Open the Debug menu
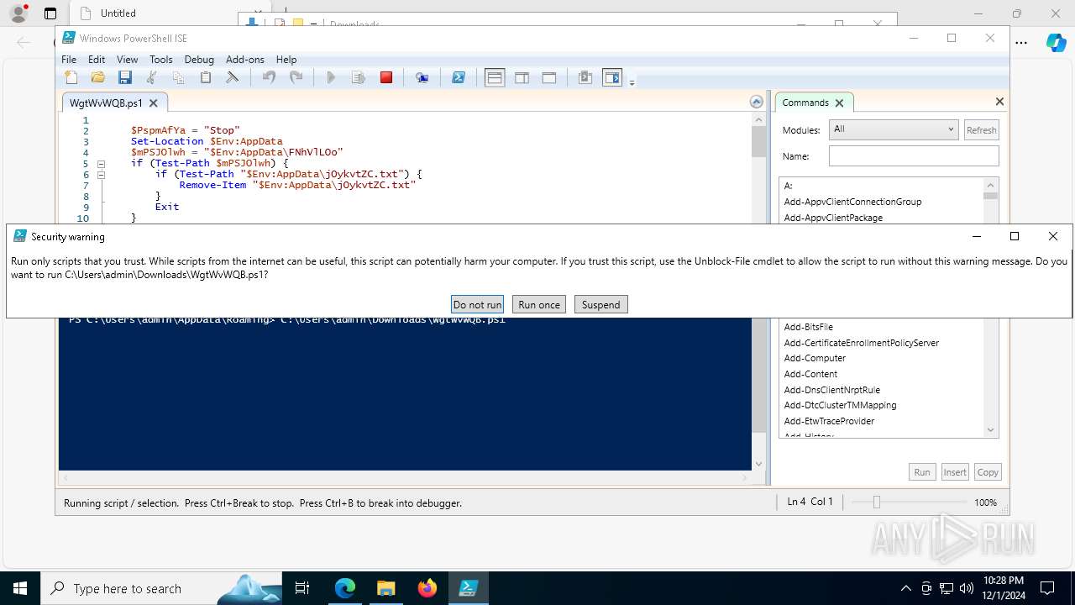This screenshot has height=605, width=1075. [x=199, y=60]
